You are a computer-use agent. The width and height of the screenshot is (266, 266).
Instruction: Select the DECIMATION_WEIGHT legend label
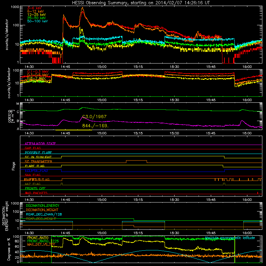(x=42, y=210)
